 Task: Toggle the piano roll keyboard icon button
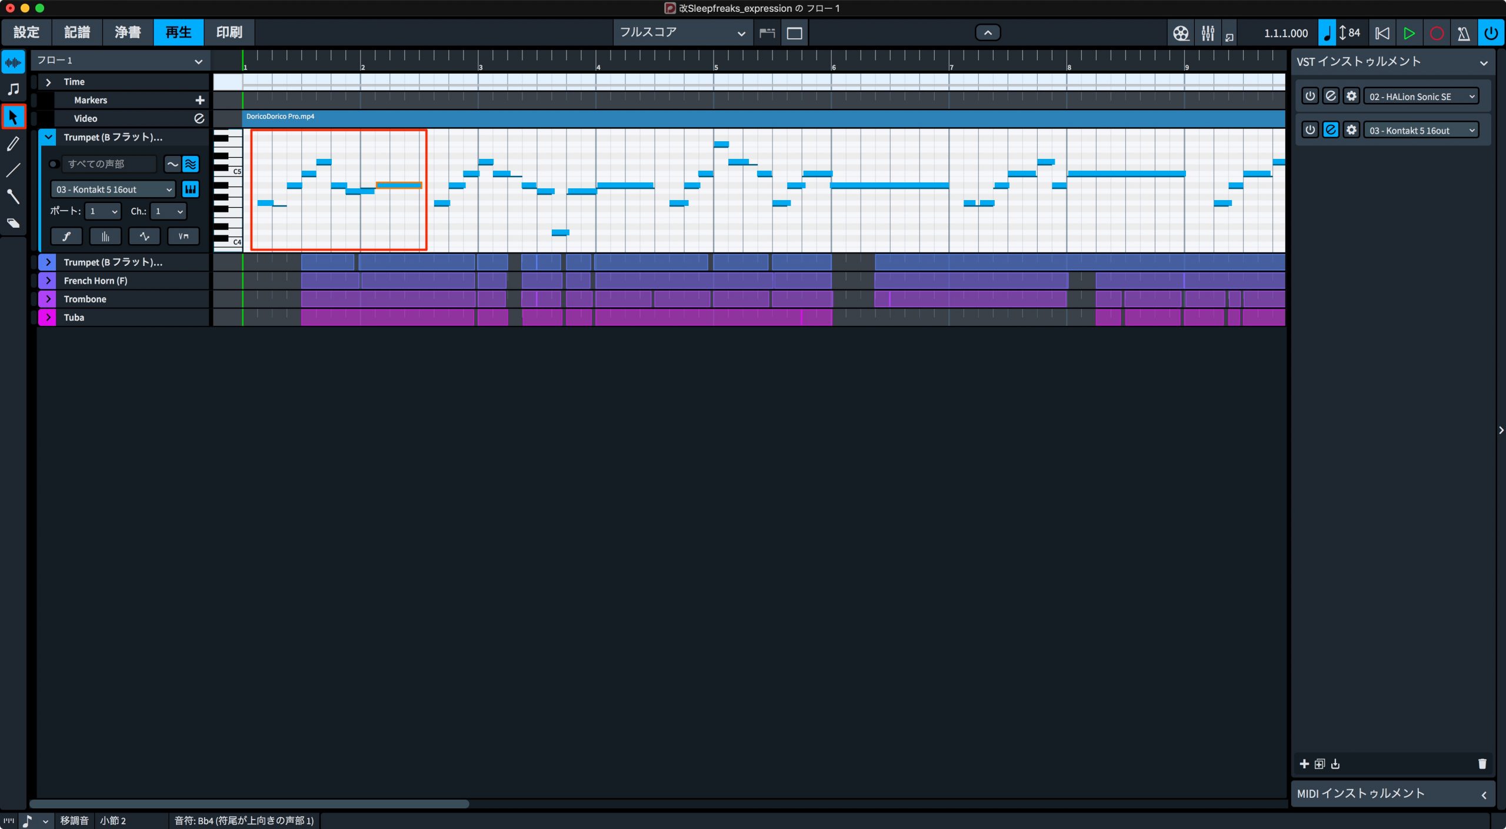coord(191,189)
